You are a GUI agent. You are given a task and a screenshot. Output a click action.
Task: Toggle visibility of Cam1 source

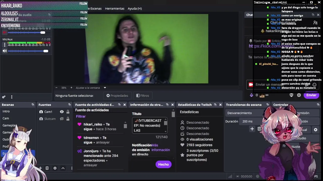[x=62, y=112]
